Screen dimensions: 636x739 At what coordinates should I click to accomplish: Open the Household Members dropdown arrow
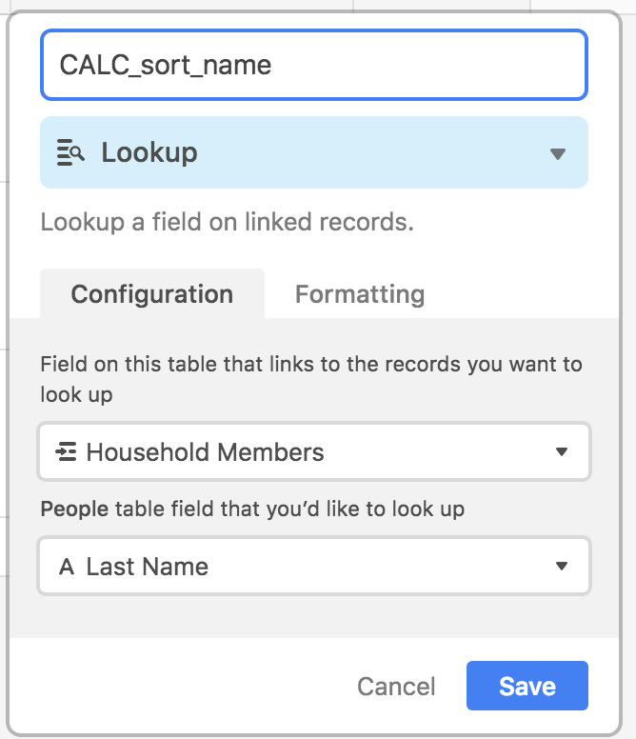561,451
